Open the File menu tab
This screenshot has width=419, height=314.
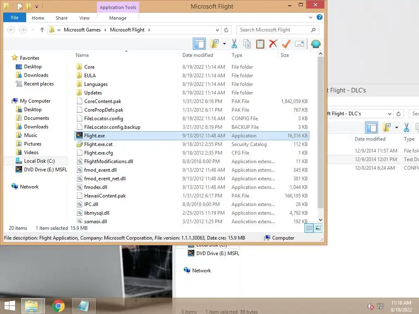pyautogui.click(x=15, y=18)
